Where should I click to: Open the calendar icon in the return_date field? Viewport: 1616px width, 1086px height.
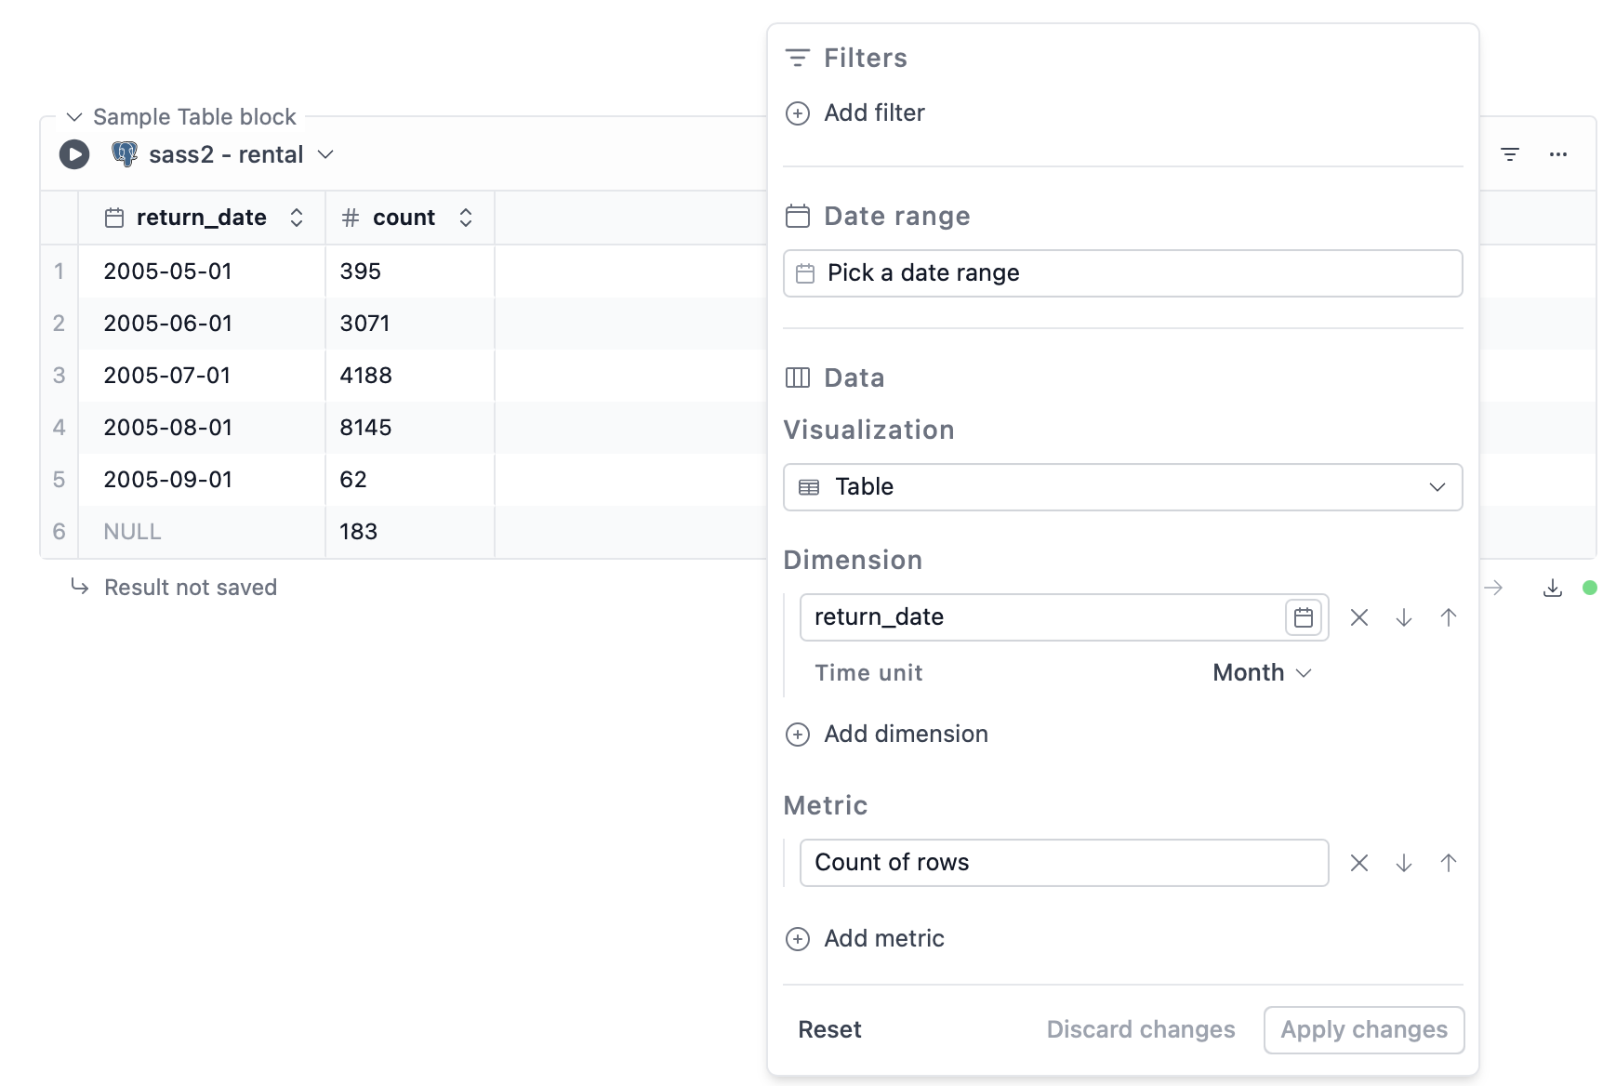coord(1305,616)
